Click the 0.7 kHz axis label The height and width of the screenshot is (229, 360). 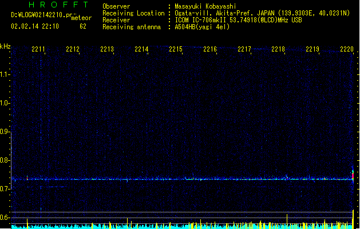[5, 189]
